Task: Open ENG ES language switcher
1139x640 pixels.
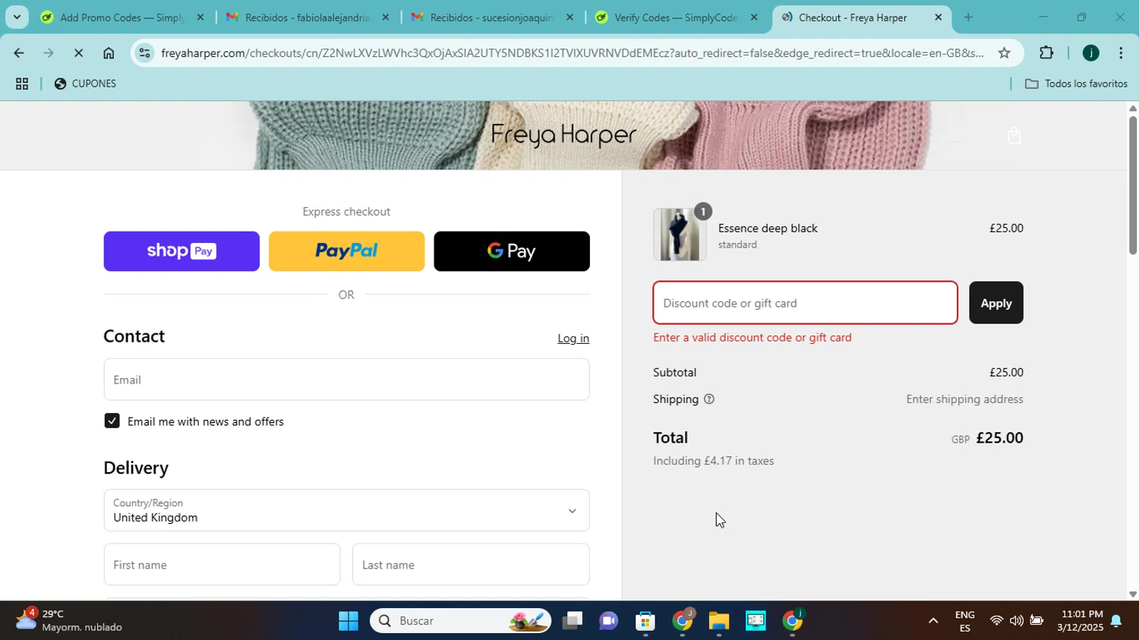Action: pyautogui.click(x=964, y=621)
